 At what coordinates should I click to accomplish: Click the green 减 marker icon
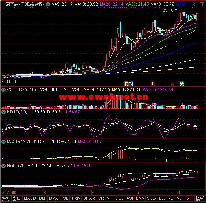pos(182,84)
